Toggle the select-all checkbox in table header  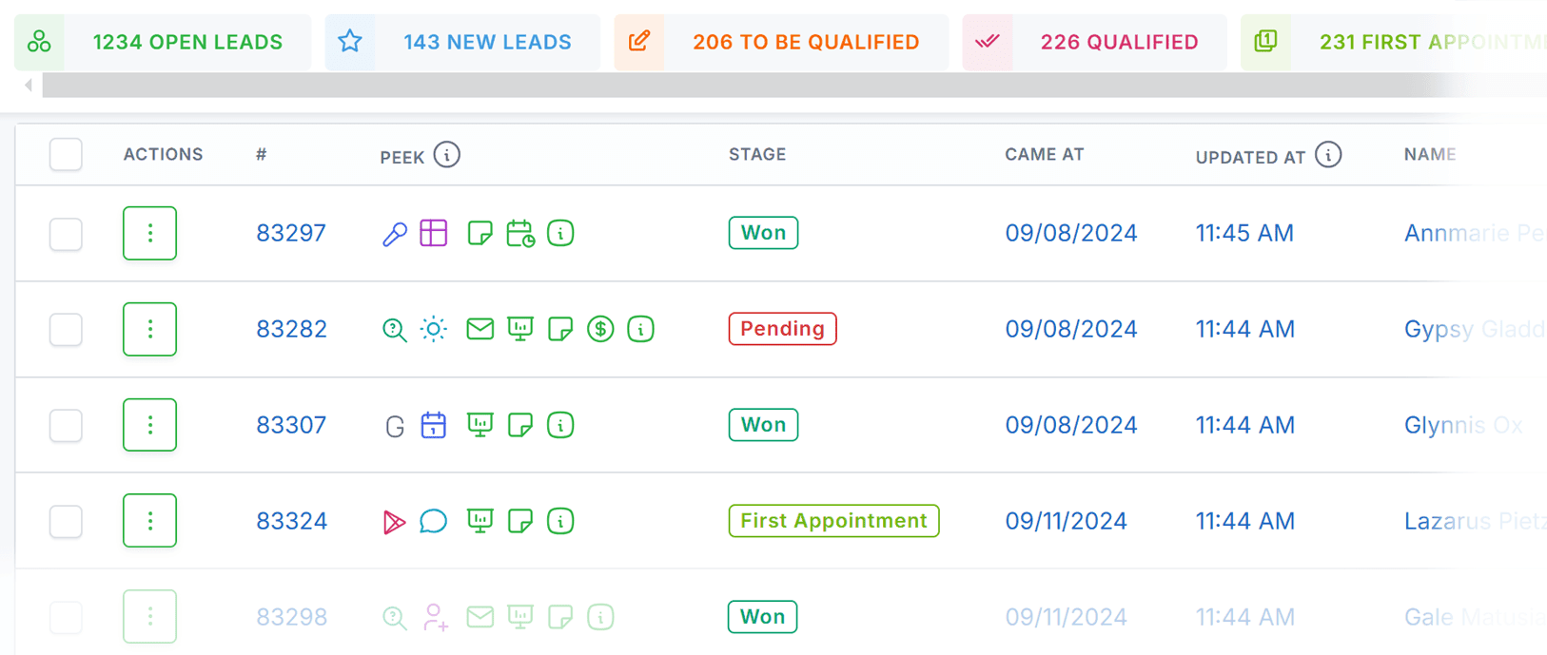pyautogui.click(x=66, y=154)
